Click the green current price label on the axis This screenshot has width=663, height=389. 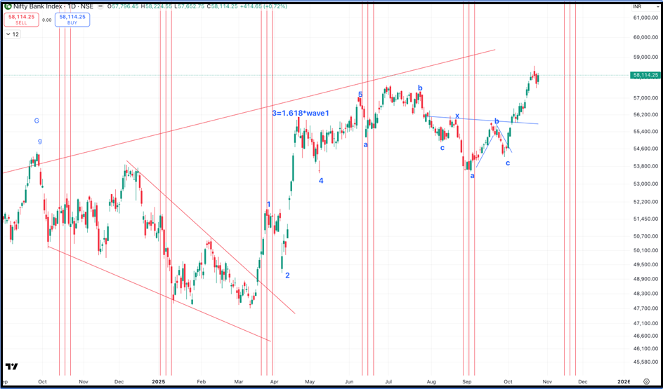tap(645, 75)
